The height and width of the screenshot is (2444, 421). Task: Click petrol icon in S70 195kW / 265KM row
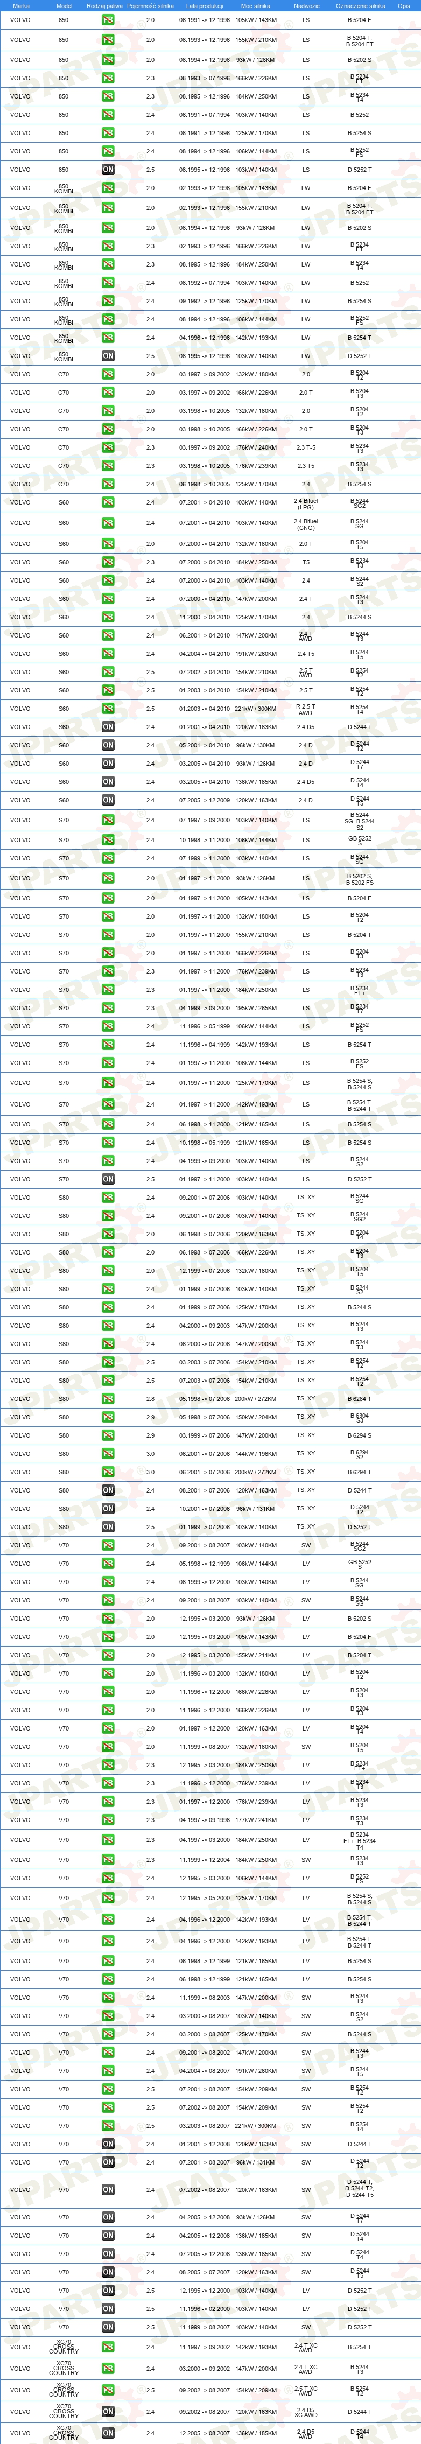tap(108, 1007)
